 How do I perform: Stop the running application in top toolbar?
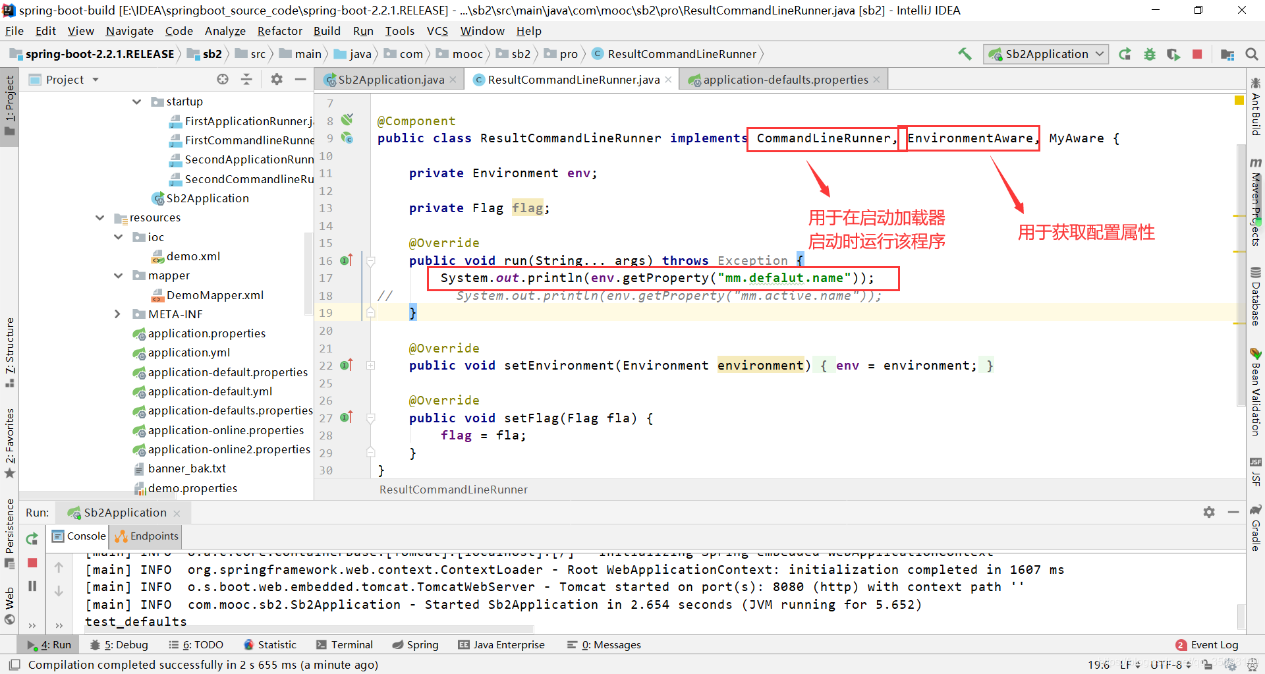pos(1197,54)
